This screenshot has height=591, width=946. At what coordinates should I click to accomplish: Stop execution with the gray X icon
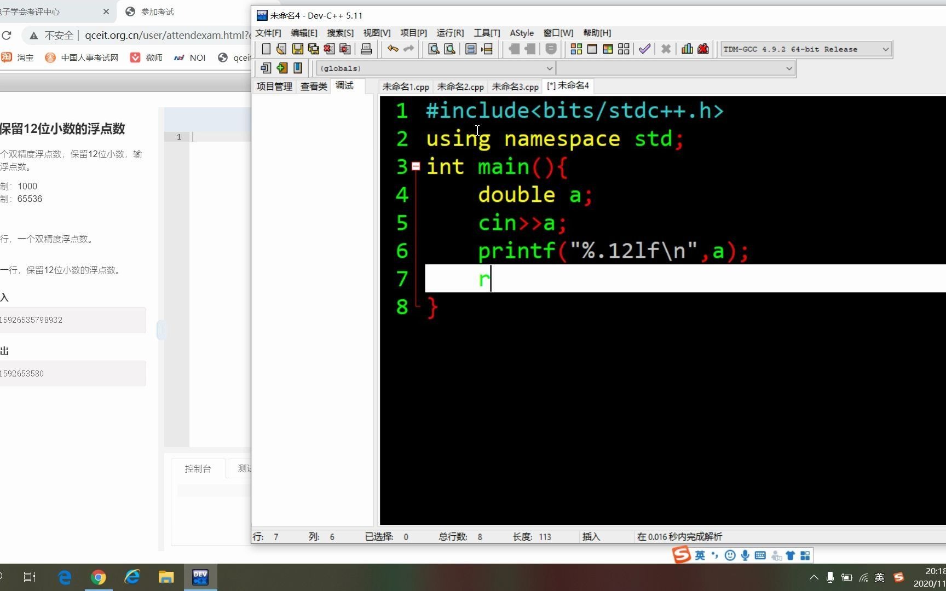[666, 49]
